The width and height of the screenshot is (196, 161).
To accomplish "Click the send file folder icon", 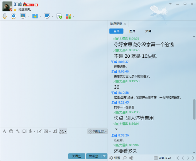I will pos(35,16).
